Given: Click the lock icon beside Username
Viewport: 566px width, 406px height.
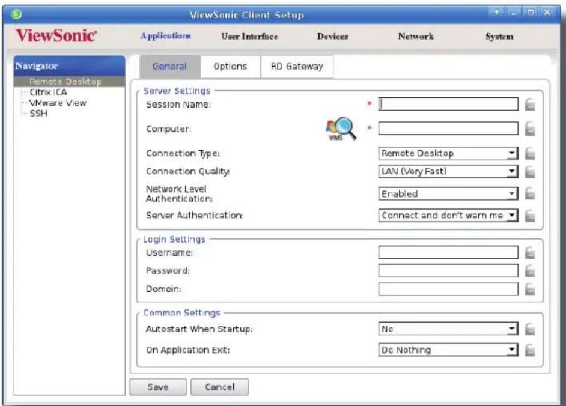Looking at the screenshot, I should 529,253.
